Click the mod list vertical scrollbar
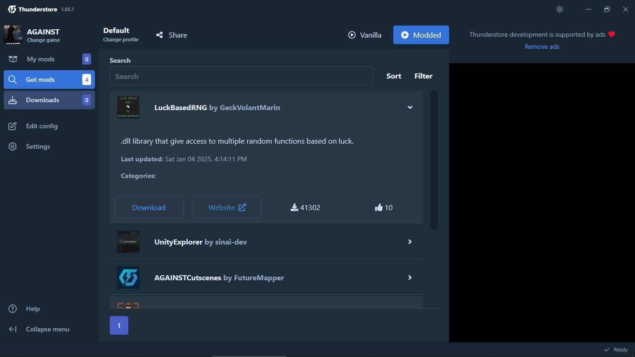 pyautogui.click(x=434, y=160)
